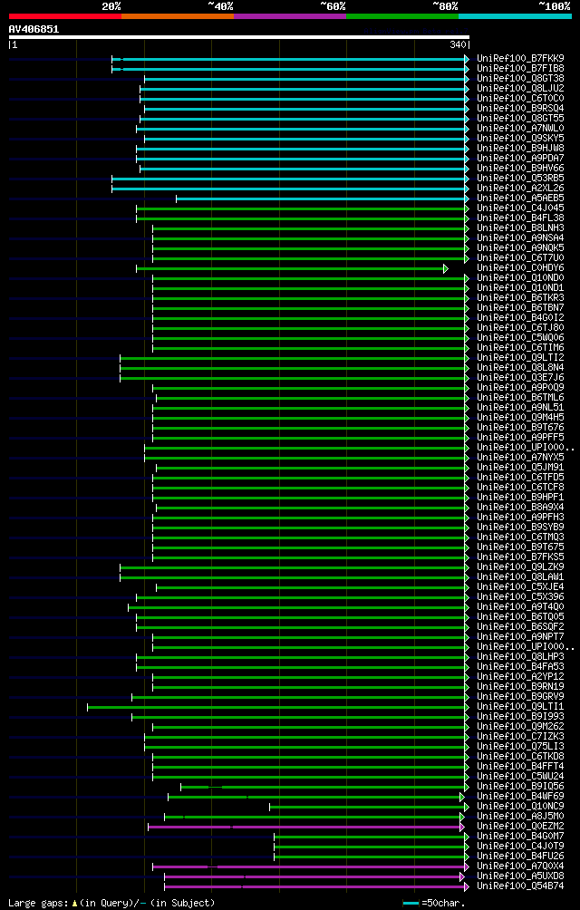Select the UniRef100_B9IQ56 hit label
The height and width of the screenshot is (910, 580).
click(x=520, y=786)
